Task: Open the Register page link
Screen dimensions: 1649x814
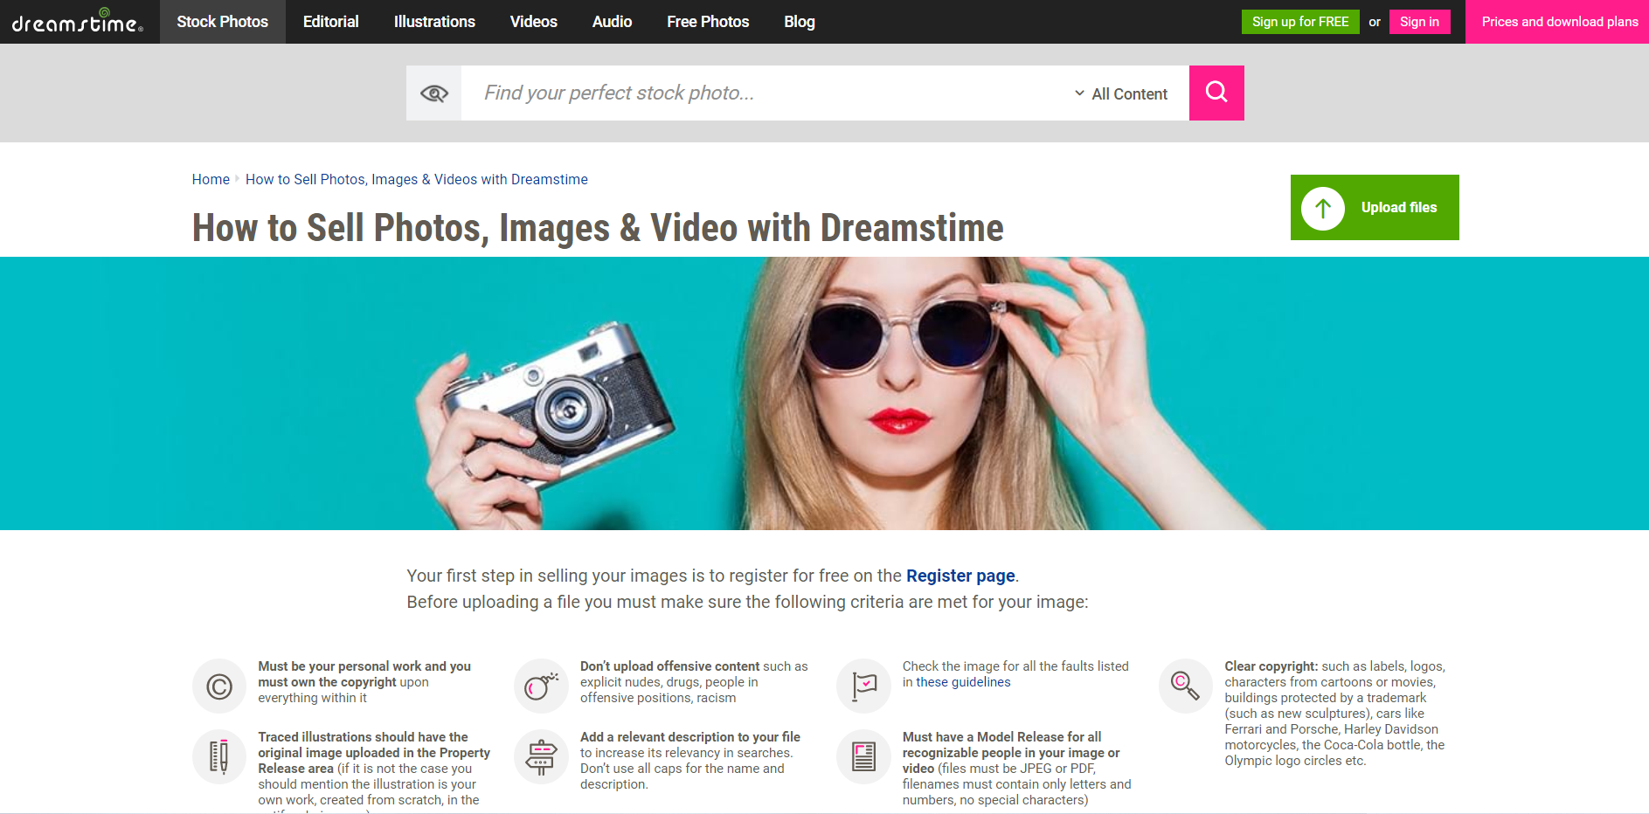Action: tap(960, 576)
